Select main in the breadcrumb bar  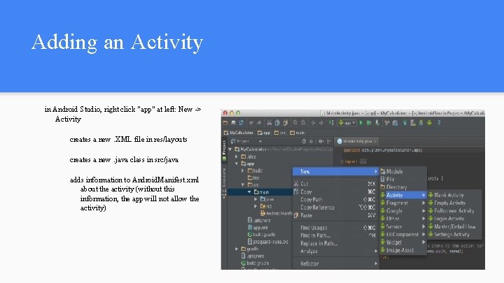[x=297, y=133]
